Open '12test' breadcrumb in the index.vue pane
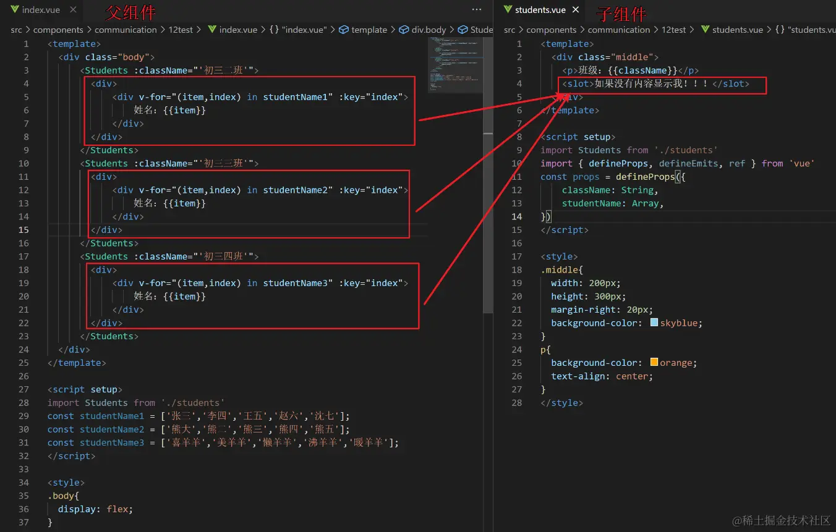The width and height of the screenshot is (836, 532). (x=181, y=30)
